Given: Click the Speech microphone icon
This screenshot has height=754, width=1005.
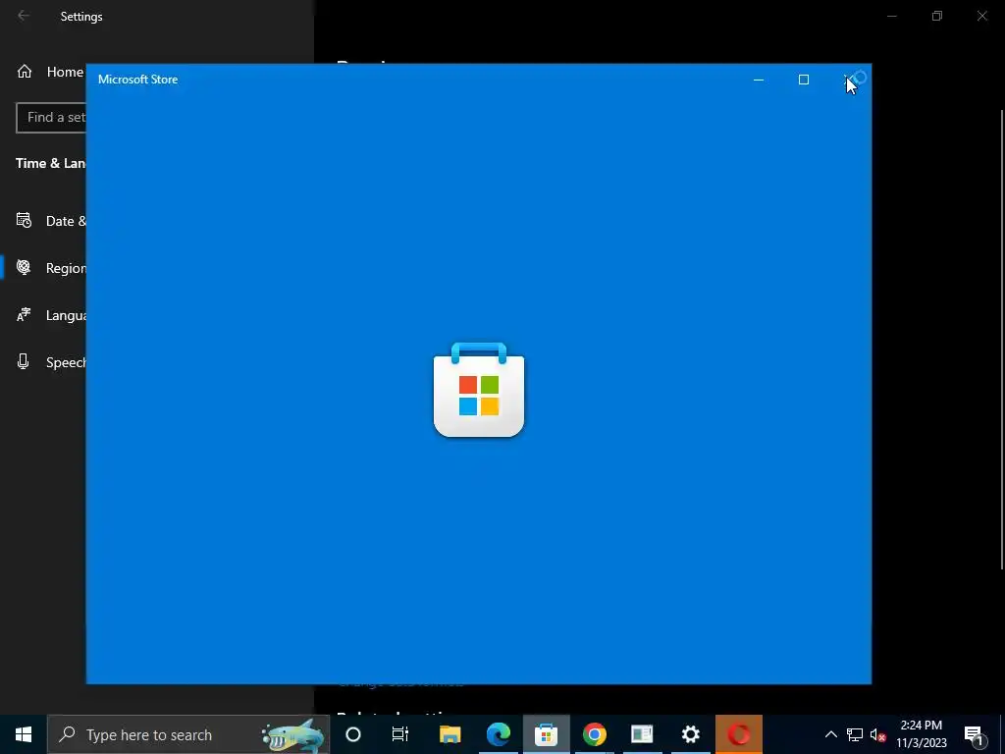Looking at the screenshot, I should click(24, 361).
